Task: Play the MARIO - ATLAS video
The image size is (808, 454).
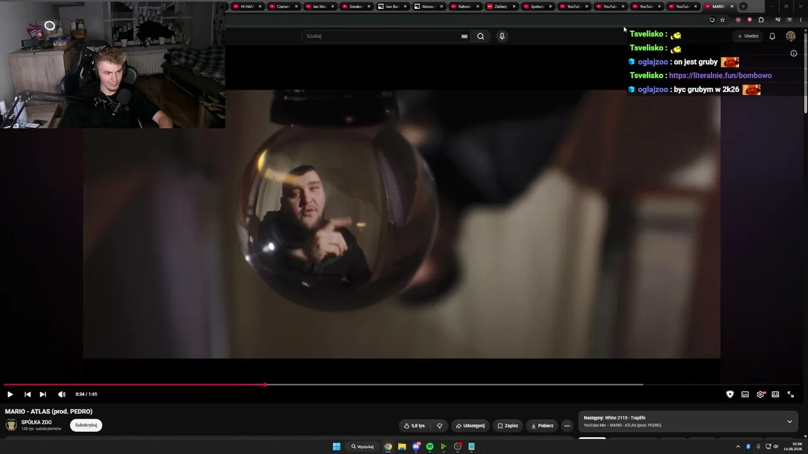Action: 10,394
